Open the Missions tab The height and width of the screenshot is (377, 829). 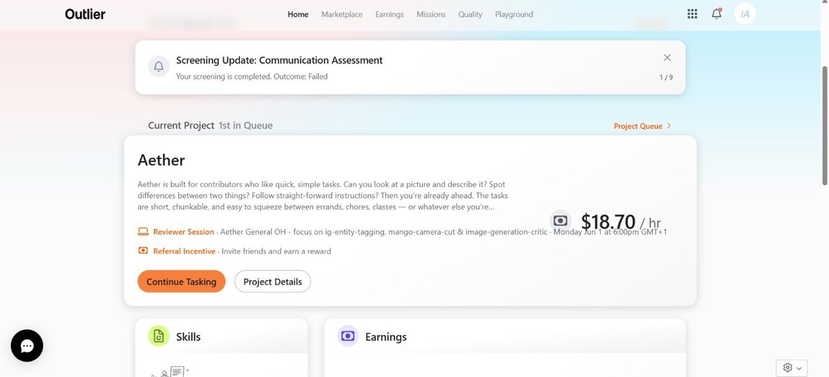(431, 14)
